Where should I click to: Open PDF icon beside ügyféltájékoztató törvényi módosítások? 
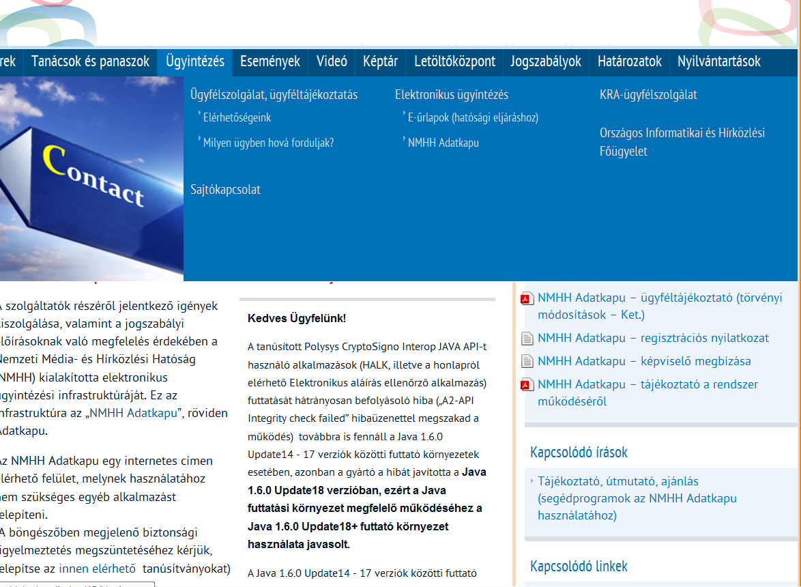coord(527,298)
